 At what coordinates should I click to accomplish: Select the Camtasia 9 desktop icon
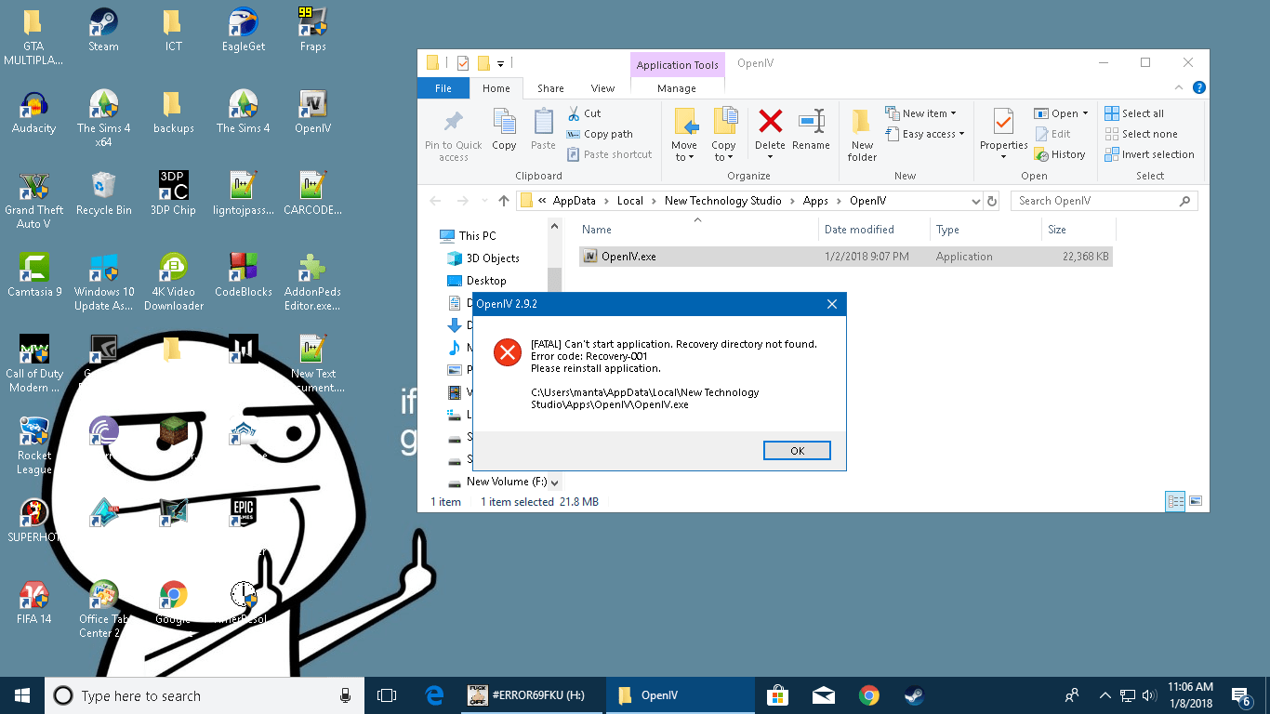pos(33,276)
